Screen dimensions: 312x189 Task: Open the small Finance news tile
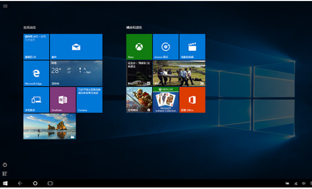139,73
